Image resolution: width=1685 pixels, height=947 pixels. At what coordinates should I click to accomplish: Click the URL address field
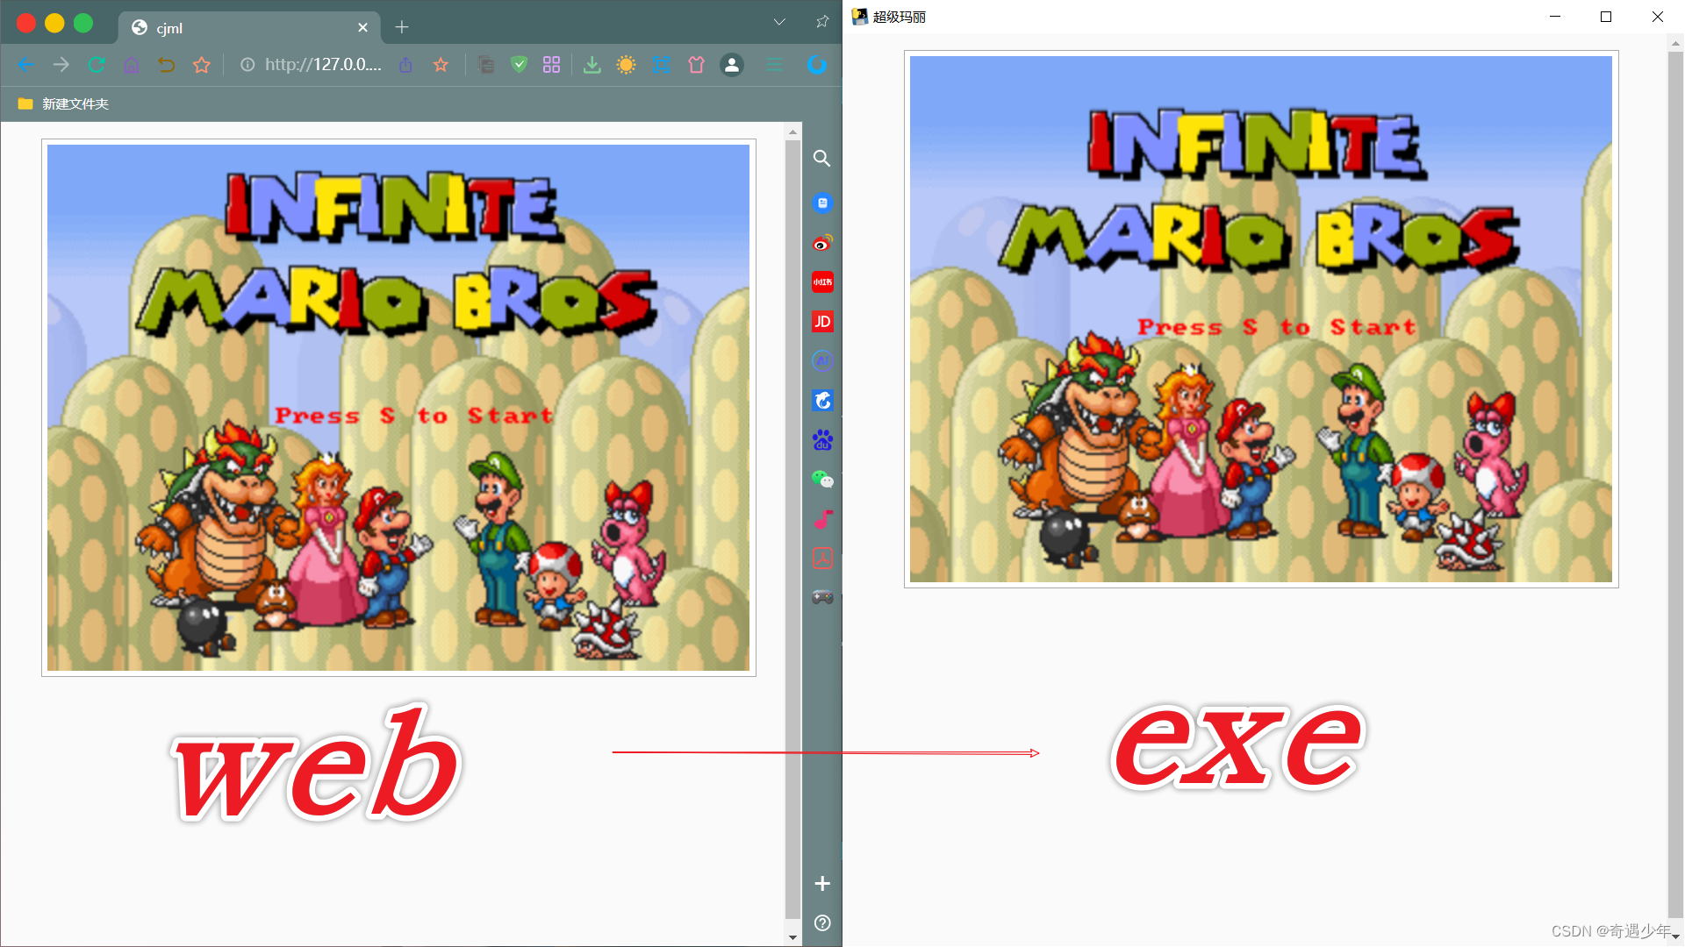tap(323, 65)
